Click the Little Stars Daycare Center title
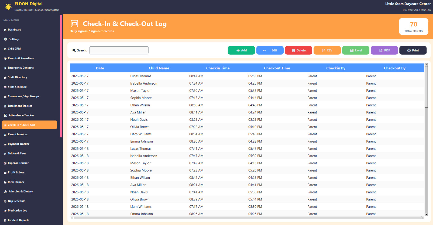Viewport: 433px width, 225px height. click(x=408, y=4)
